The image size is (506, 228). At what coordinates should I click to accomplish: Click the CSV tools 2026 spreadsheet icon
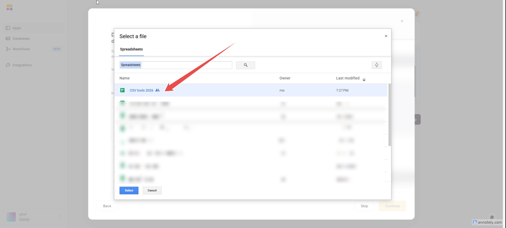(x=122, y=90)
